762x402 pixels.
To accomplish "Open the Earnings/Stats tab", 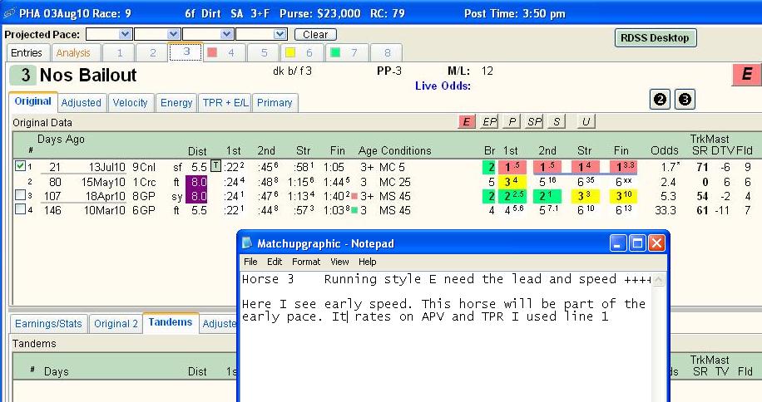I will point(48,324).
